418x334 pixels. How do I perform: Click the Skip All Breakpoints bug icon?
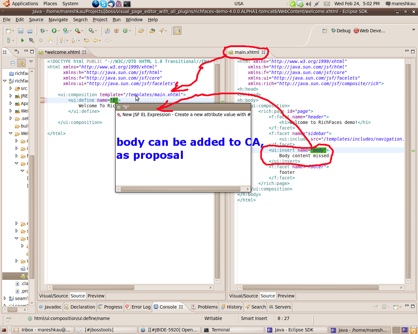tap(31, 40)
